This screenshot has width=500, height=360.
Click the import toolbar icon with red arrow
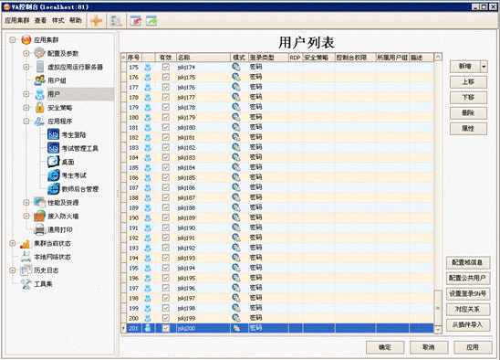click(x=136, y=21)
